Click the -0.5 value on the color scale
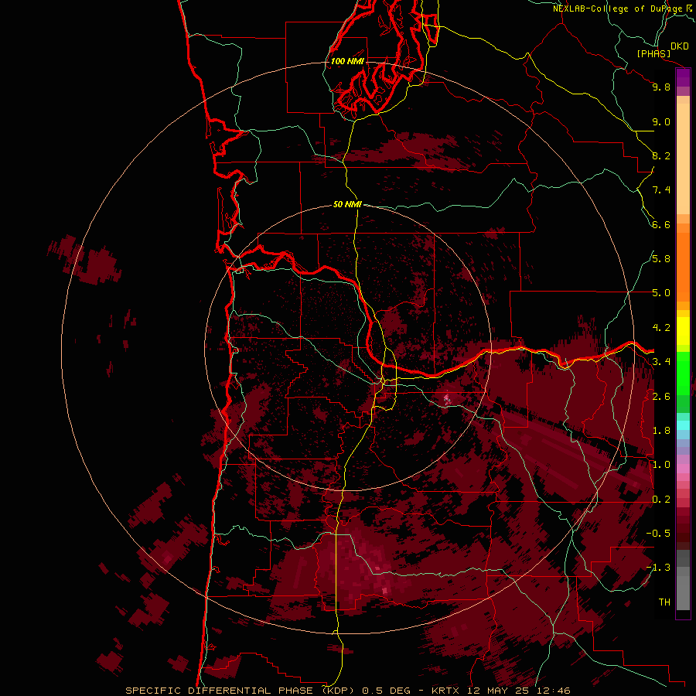The height and width of the screenshot is (696, 696). point(658,534)
